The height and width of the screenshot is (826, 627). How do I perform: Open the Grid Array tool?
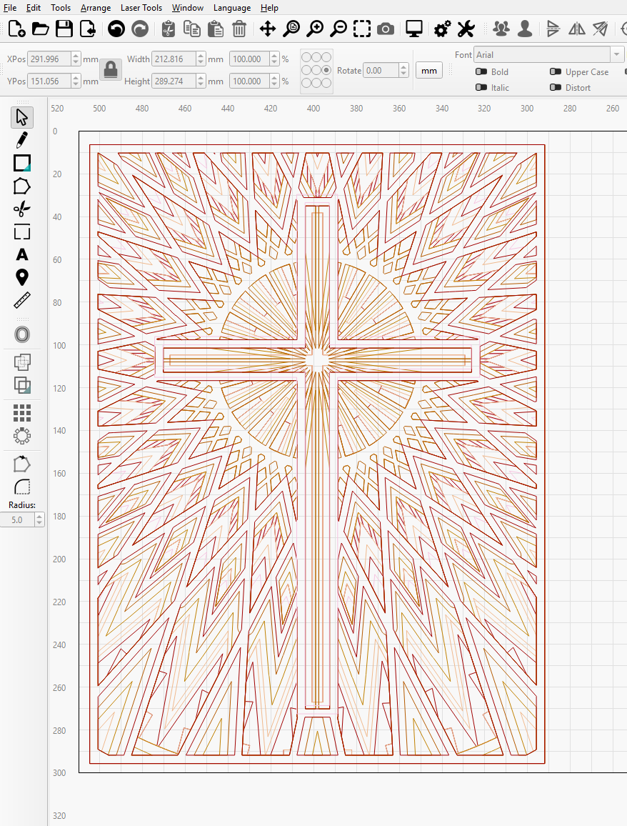[21, 413]
